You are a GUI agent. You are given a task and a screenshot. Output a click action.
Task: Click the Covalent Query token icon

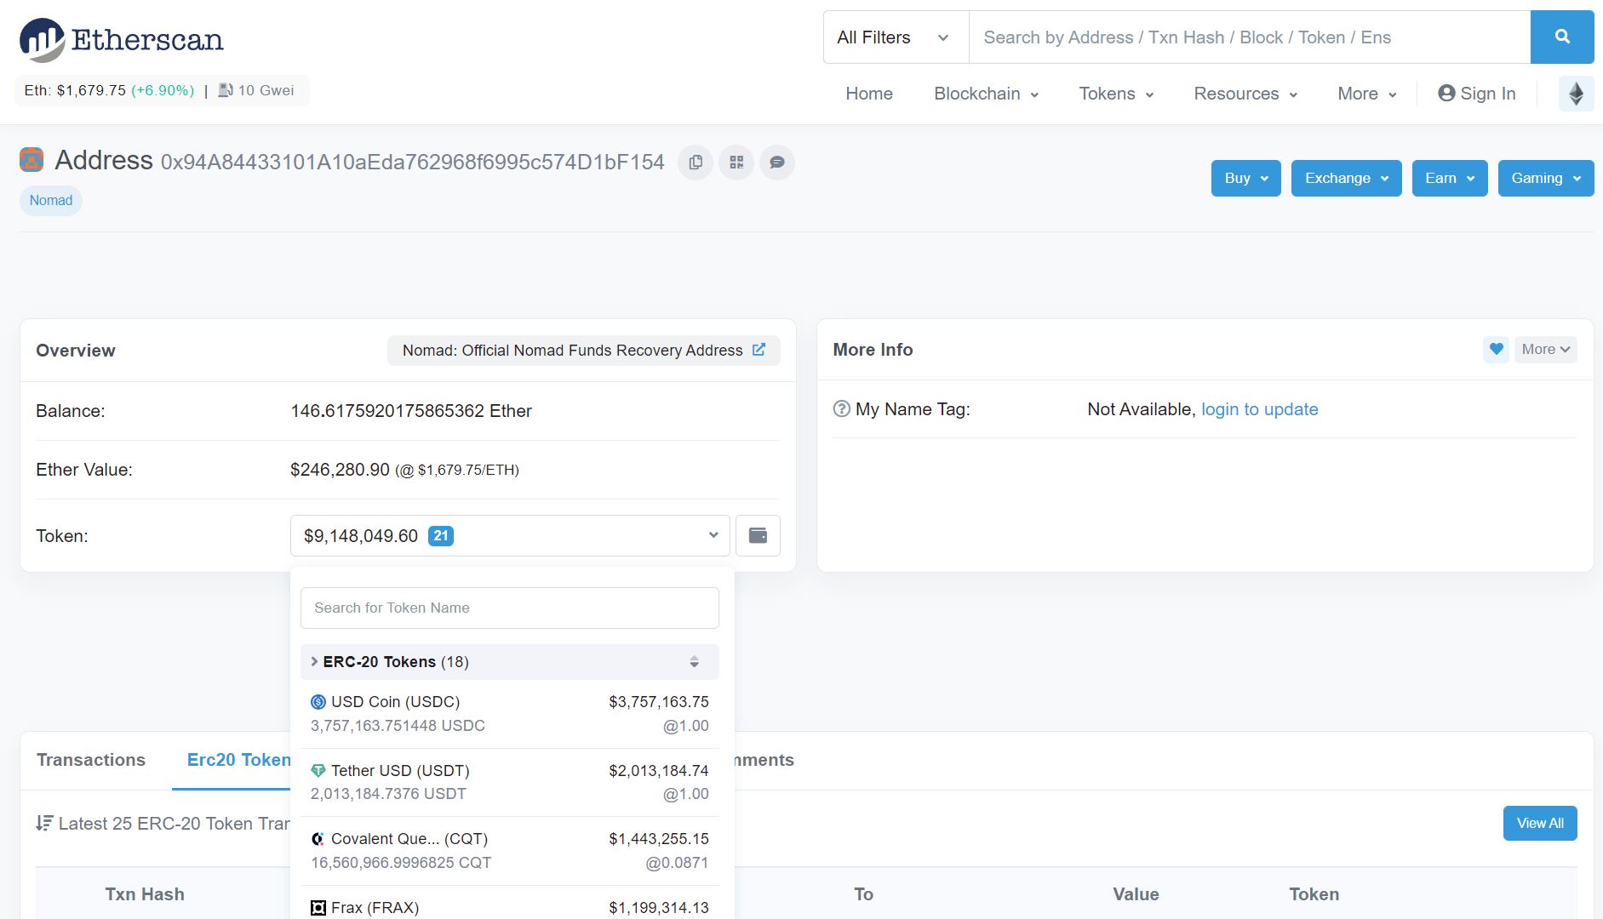[x=318, y=839]
